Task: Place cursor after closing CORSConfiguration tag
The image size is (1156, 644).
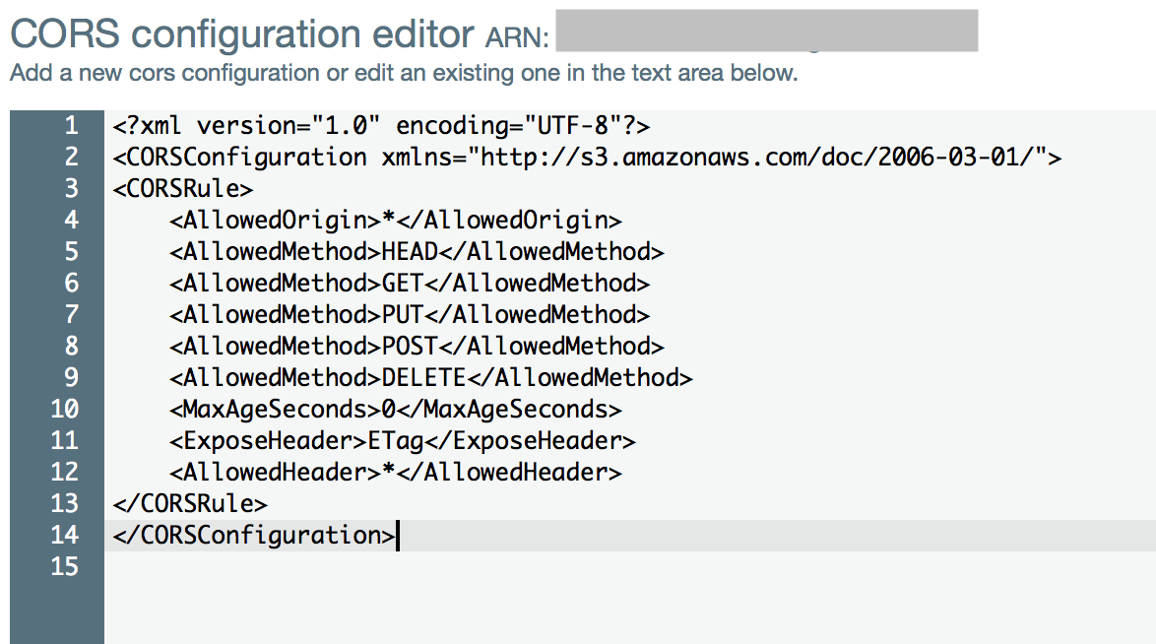Action: point(399,535)
